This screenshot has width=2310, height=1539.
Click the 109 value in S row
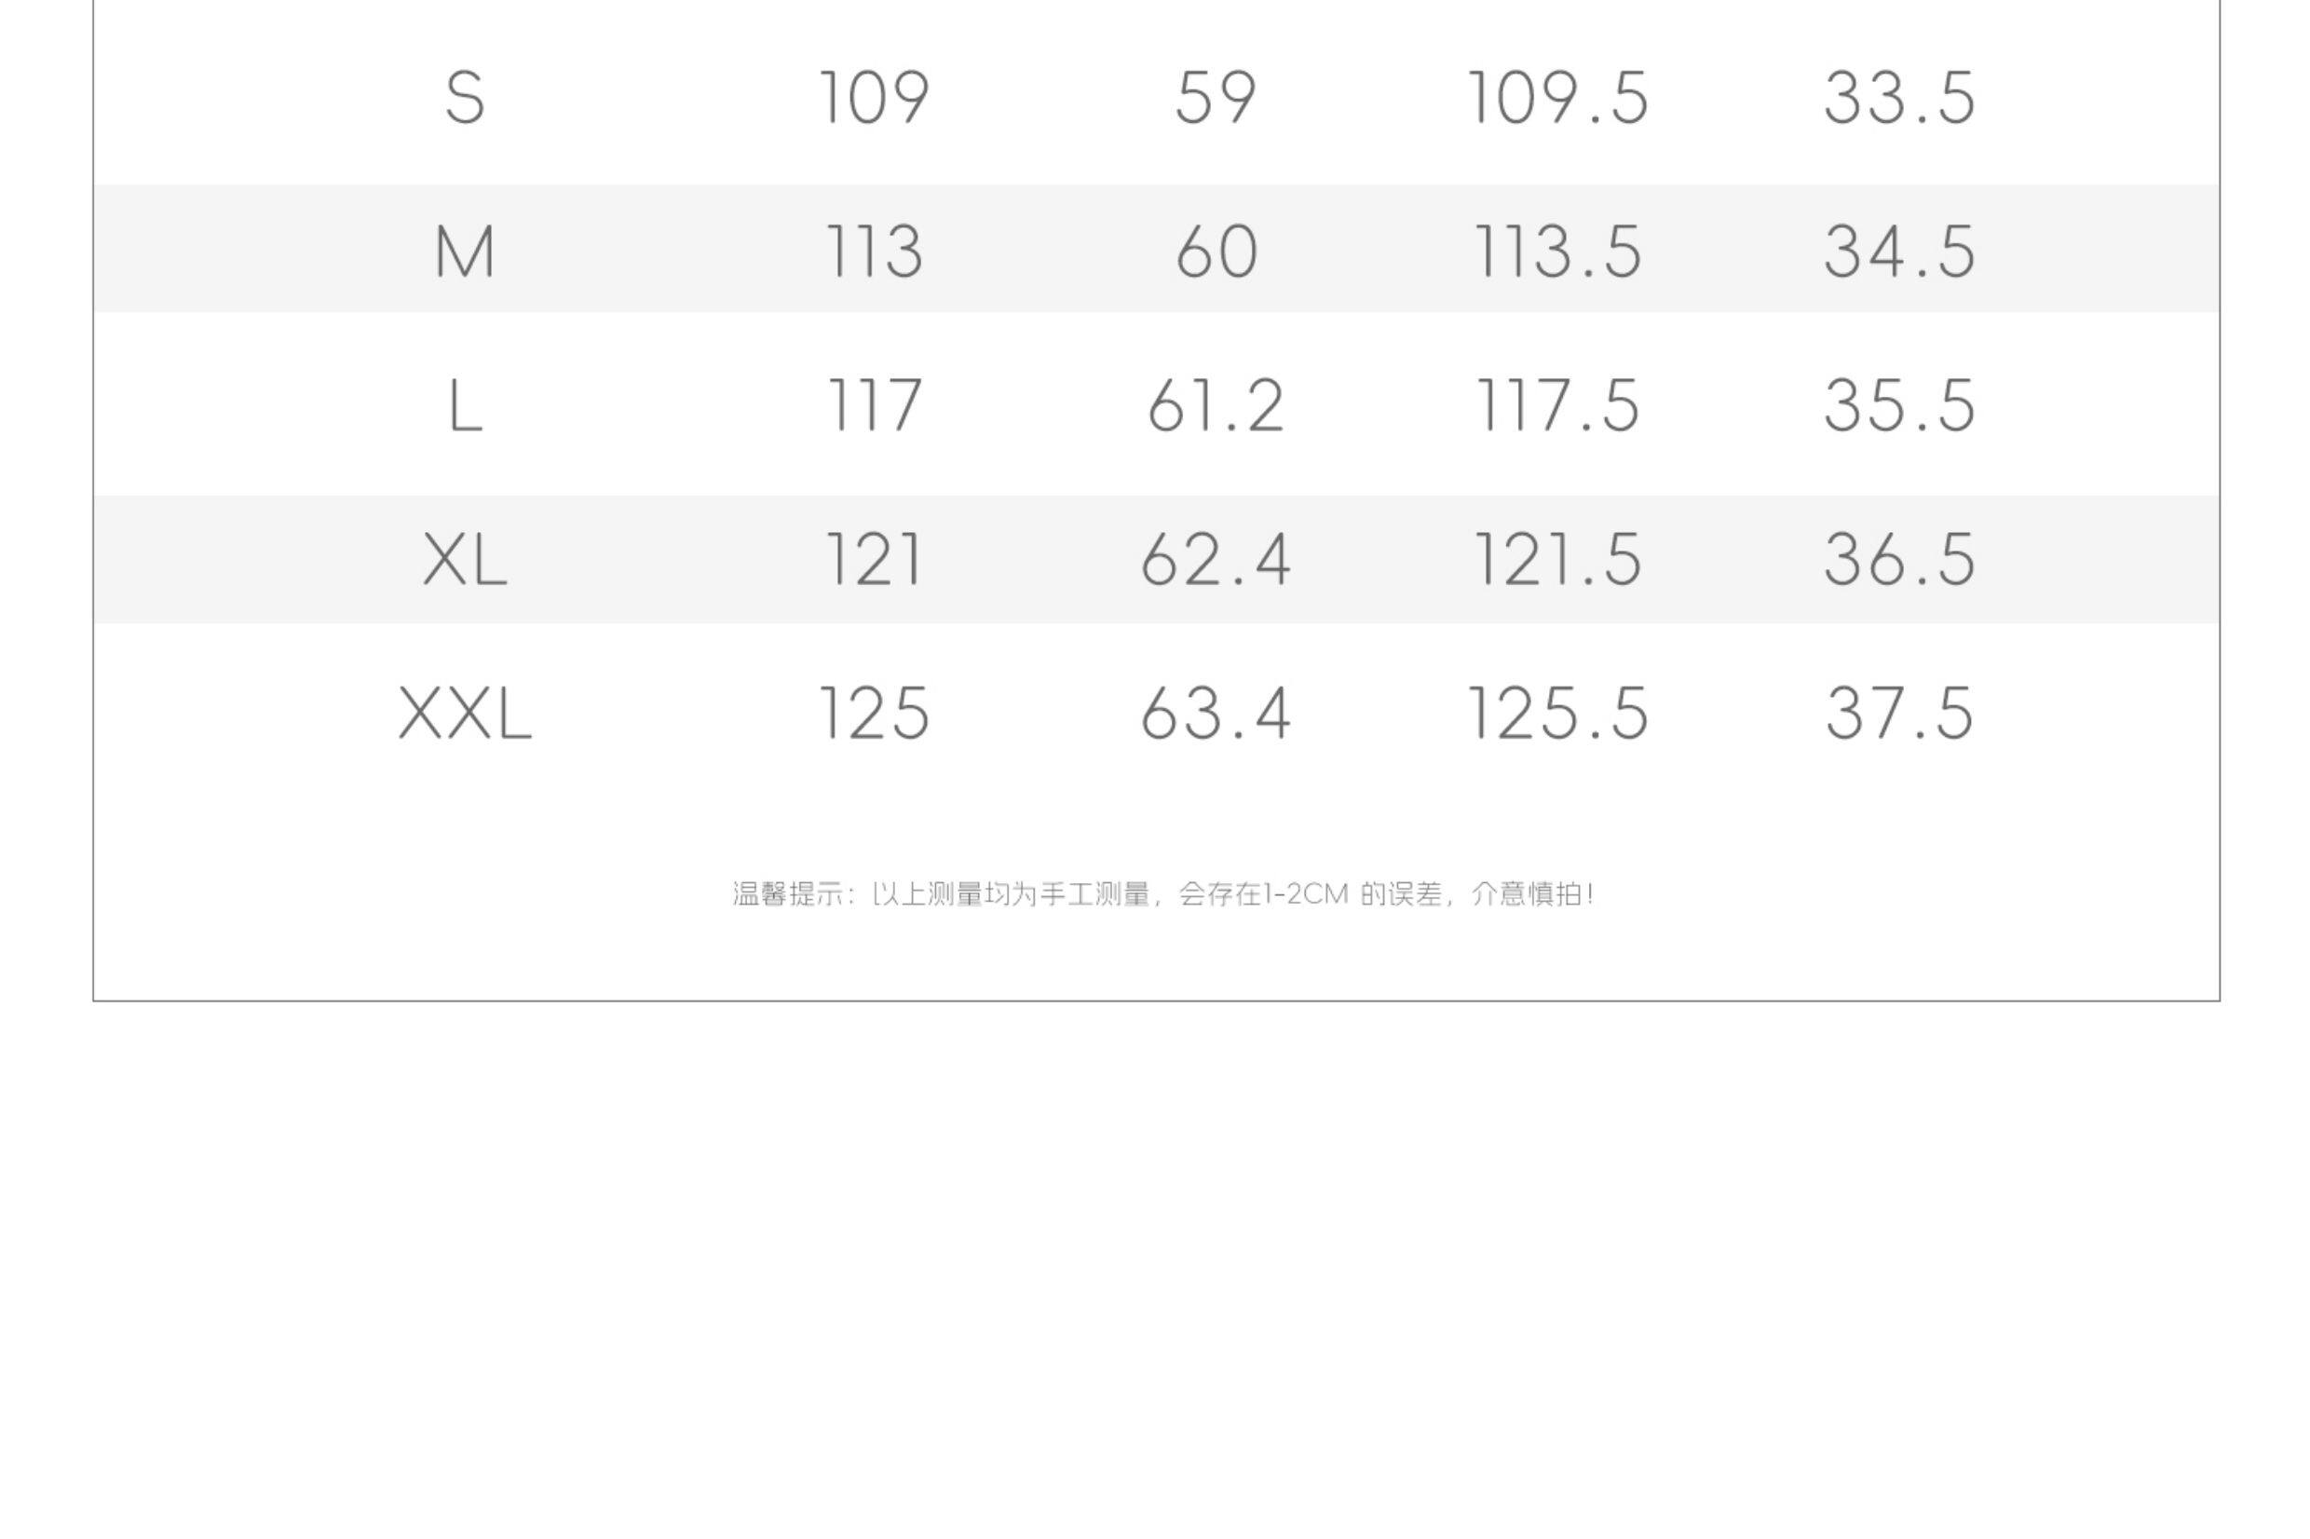[x=874, y=98]
